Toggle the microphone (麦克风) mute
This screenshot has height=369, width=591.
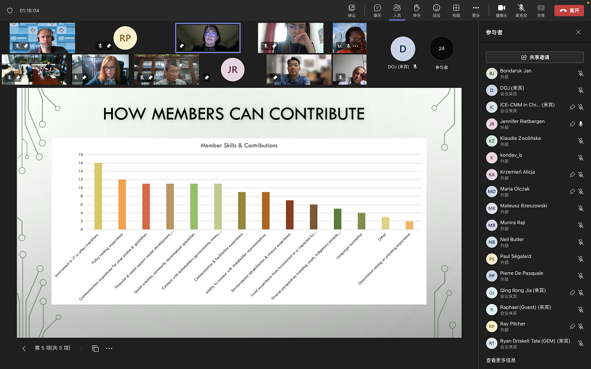pyautogui.click(x=521, y=10)
